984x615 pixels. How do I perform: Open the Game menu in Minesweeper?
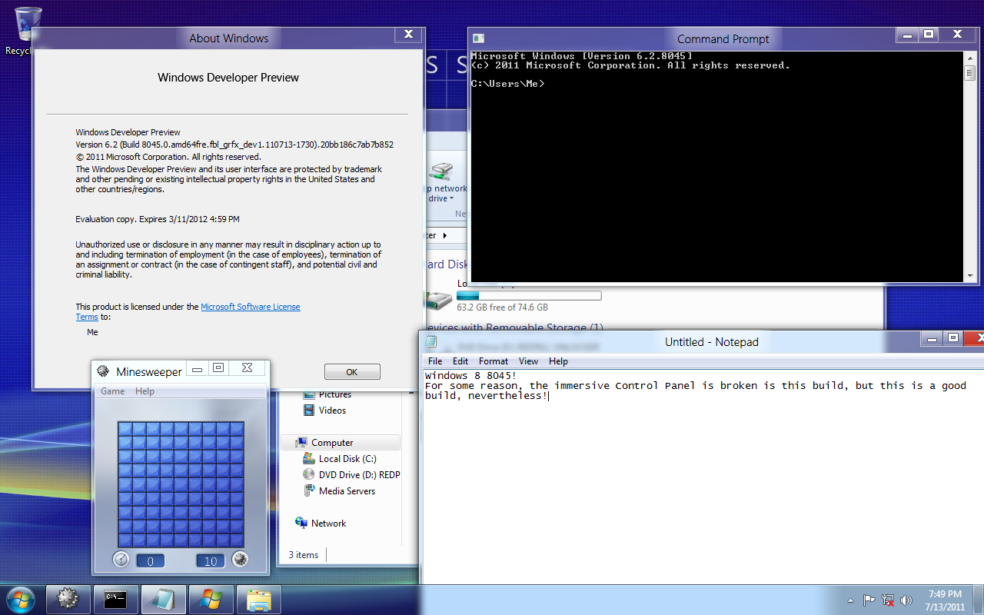coord(112,391)
